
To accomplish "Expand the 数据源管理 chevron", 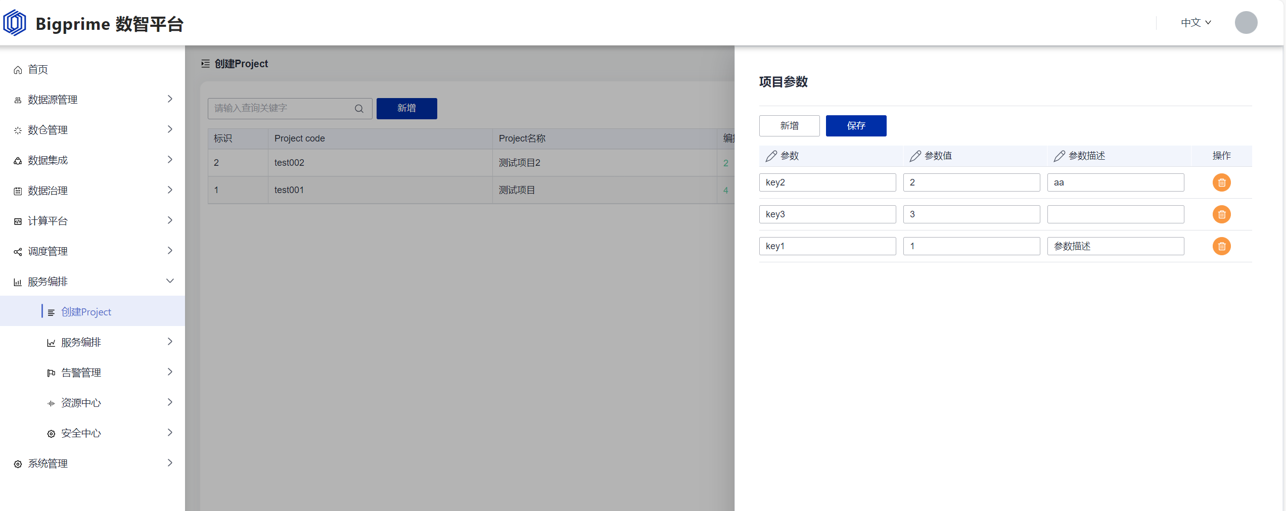I will tap(170, 99).
